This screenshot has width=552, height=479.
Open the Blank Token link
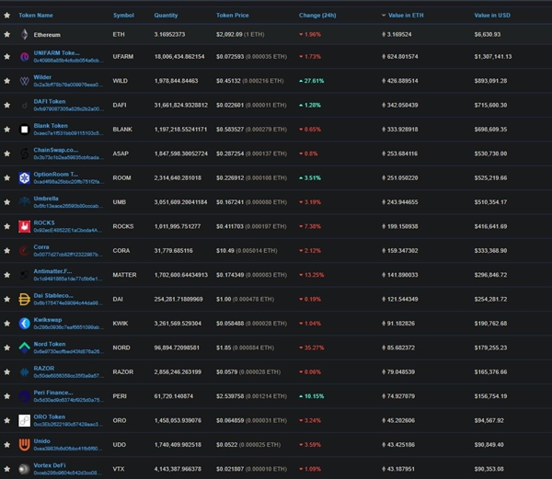tap(51, 126)
